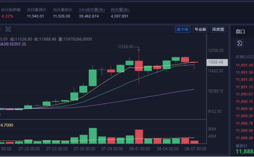Viewport: 254px width, 157px height.
Task: Click sell order price 11,891.15
Action: [244, 87]
